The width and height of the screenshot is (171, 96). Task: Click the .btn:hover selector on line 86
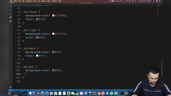30,12
